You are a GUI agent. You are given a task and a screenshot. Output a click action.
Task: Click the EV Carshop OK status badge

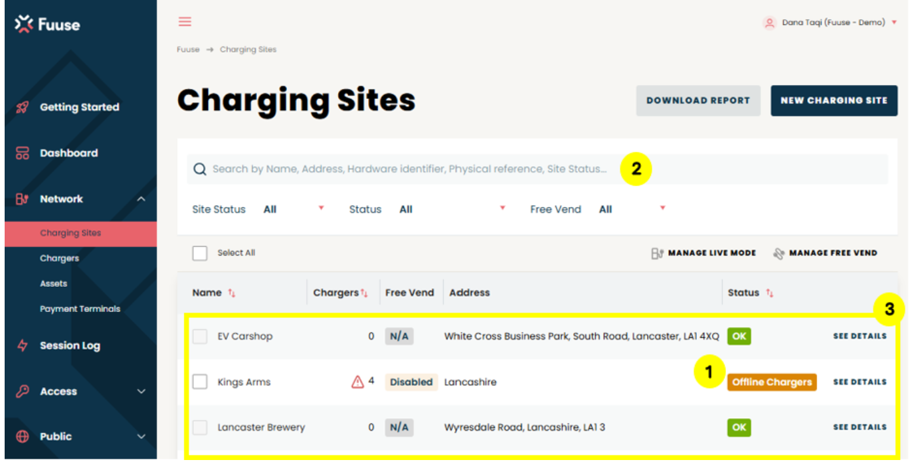coord(739,337)
